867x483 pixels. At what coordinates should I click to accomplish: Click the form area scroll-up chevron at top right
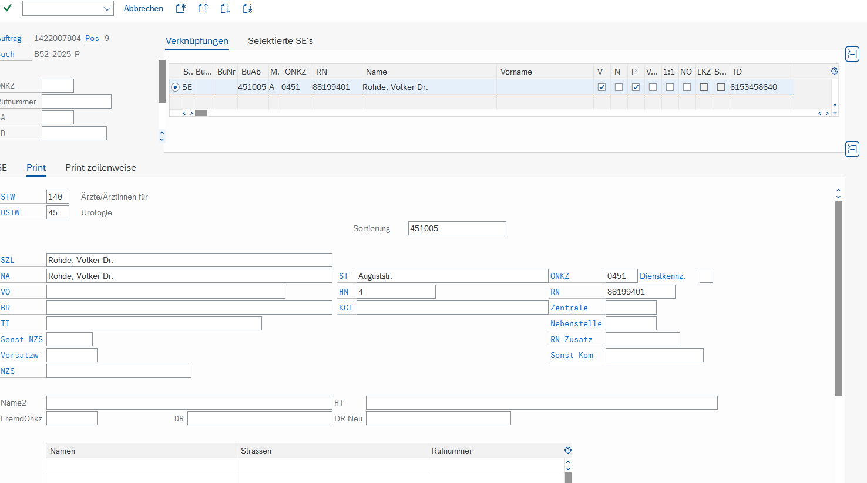click(839, 191)
